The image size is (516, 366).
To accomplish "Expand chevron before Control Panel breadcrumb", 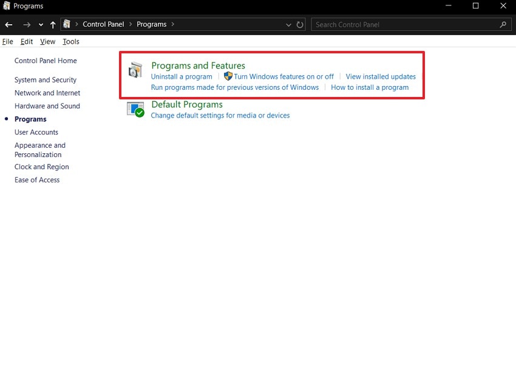I will pos(76,24).
